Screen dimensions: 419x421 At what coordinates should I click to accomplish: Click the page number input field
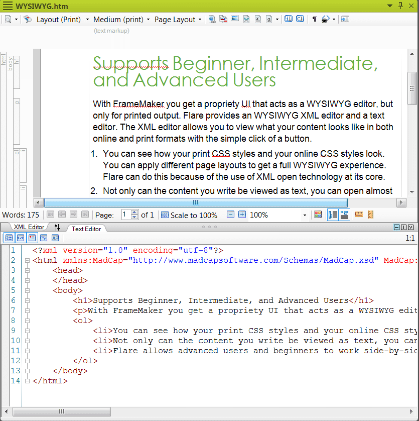(126, 215)
